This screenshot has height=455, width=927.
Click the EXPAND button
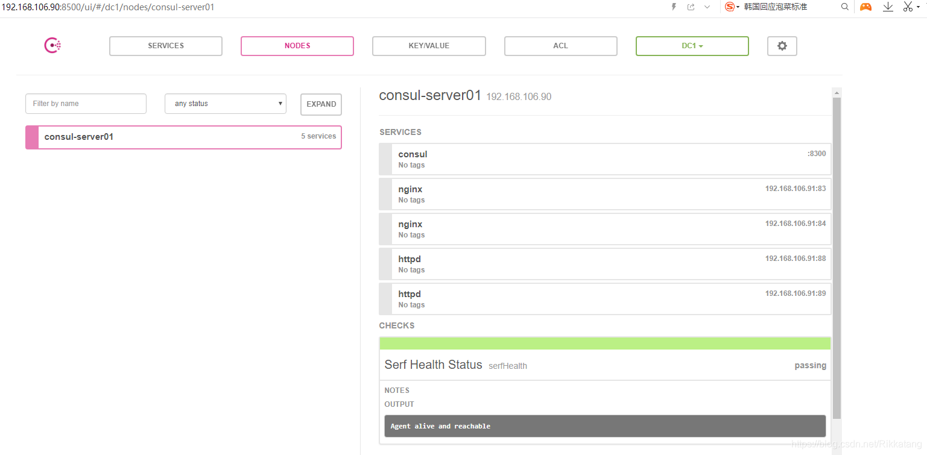pos(321,104)
